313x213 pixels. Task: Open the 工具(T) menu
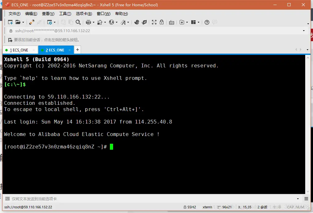[65, 14]
